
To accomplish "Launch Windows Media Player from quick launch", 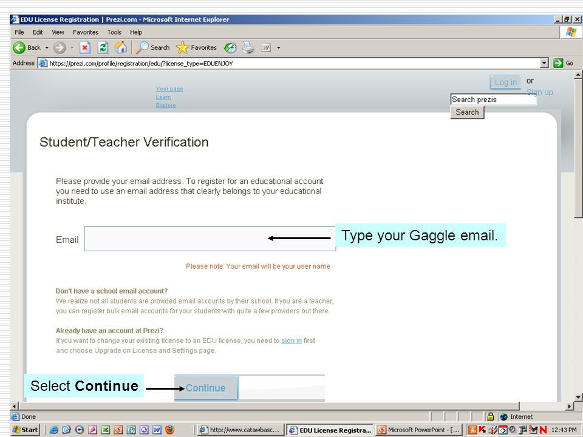I will pos(80,430).
